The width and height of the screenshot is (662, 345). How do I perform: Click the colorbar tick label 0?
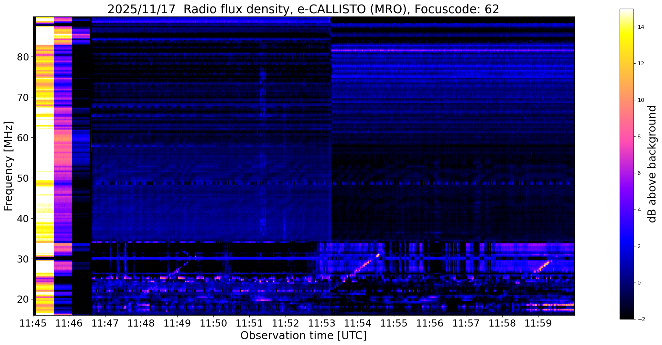tap(638, 283)
